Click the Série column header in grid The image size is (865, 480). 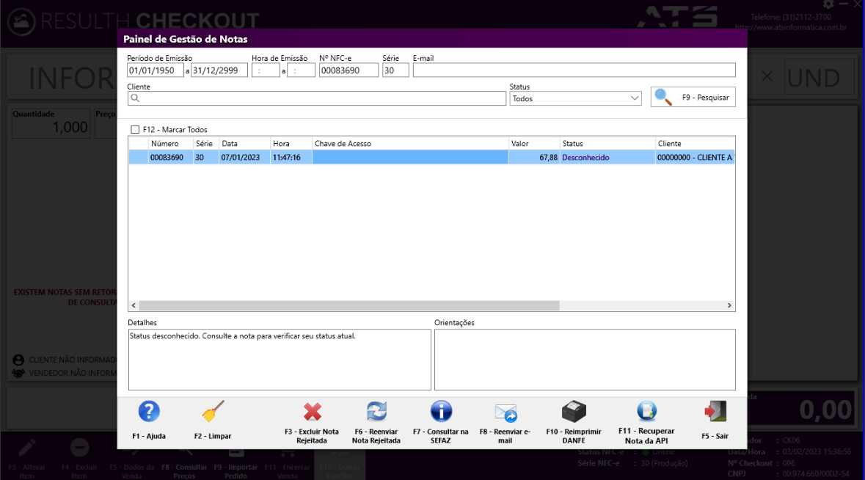(x=205, y=143)
